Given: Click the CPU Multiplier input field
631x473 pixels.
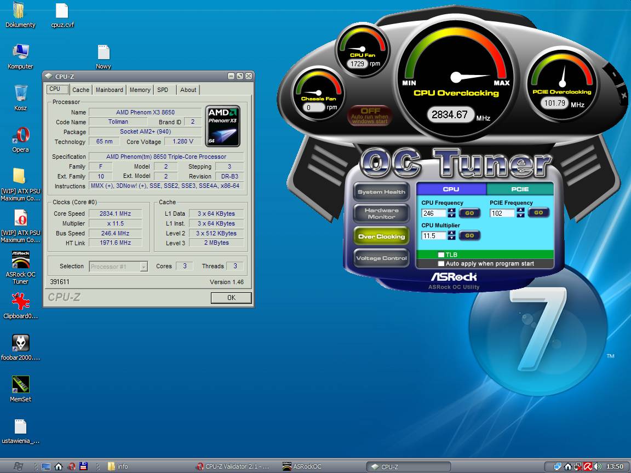Looking at the screenshot, I should coord(434,236).
